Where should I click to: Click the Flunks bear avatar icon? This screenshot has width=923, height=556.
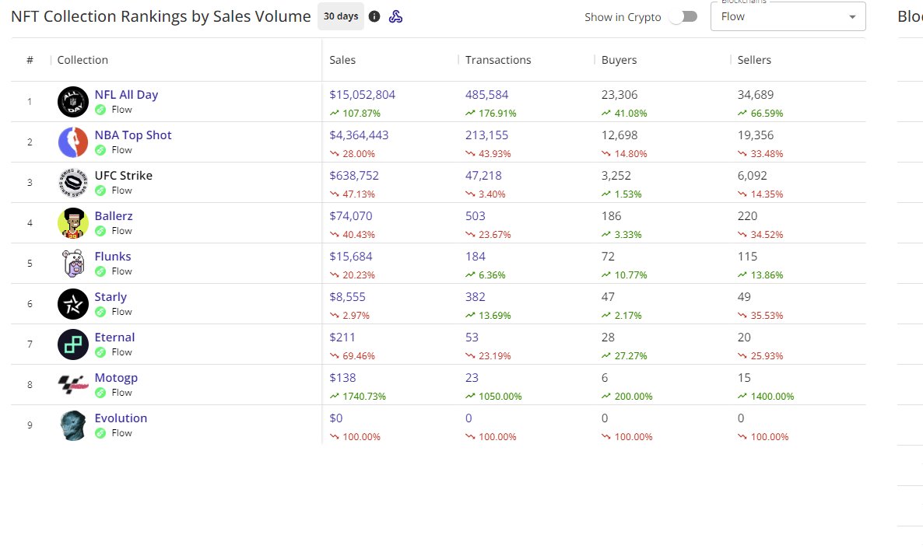[x=73, y=264]
